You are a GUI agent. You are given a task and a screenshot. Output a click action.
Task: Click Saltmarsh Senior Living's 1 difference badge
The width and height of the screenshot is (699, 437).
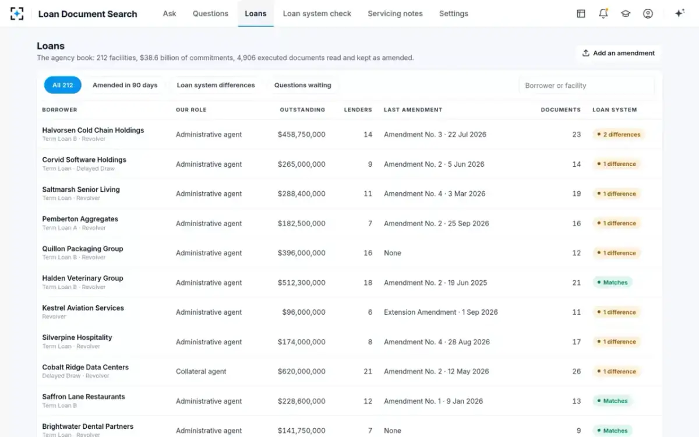[617, 193]
